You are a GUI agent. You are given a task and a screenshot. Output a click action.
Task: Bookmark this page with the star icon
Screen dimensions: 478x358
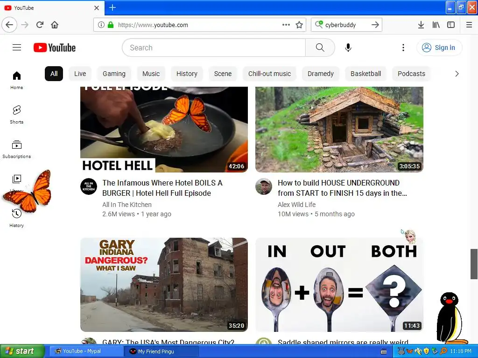pyautogui.click(x=299, y=25)
